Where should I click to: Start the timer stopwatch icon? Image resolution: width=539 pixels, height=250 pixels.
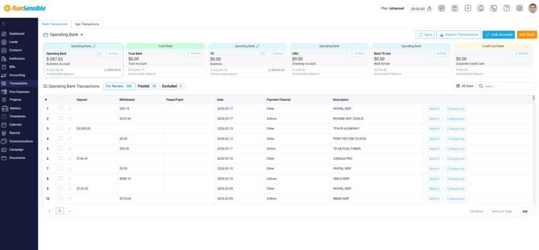click(x=430, y=9)
